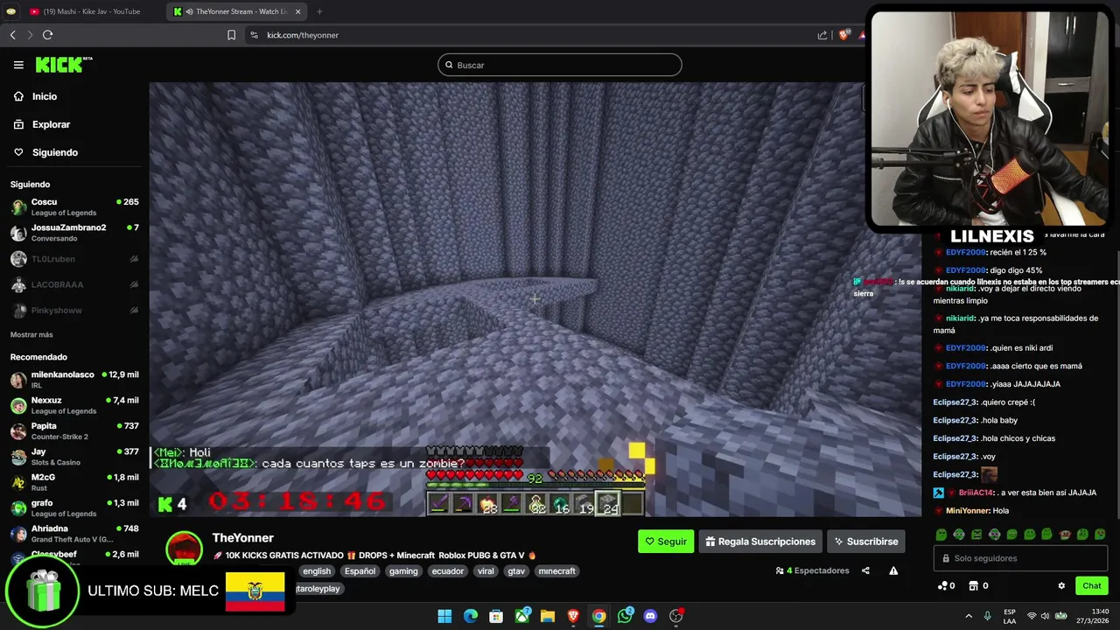Image resolution: width=1120 pixels, height=630 pixels.
Task: Open the 4 Espectadores viewer list
Action: click(x=813, y=570)
